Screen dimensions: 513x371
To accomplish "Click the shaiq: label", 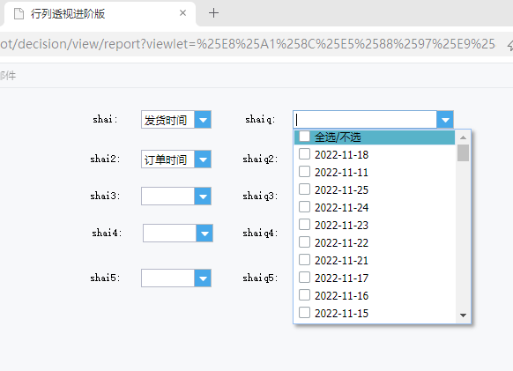I will [260, 120].
